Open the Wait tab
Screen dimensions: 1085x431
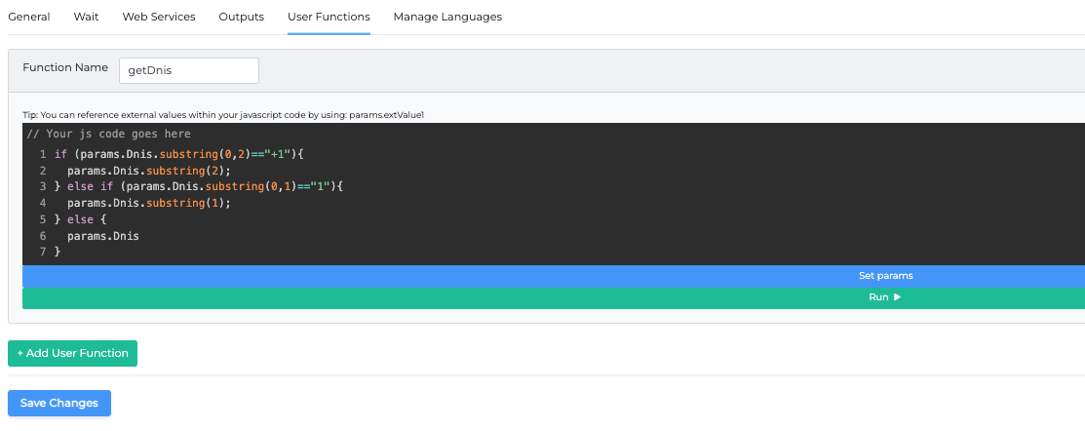(86, 17)
